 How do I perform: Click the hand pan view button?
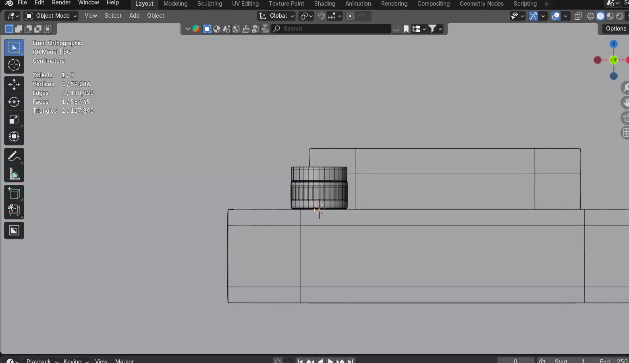point(625,103)
